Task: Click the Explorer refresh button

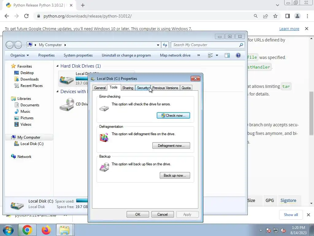Action: (165, 45)
